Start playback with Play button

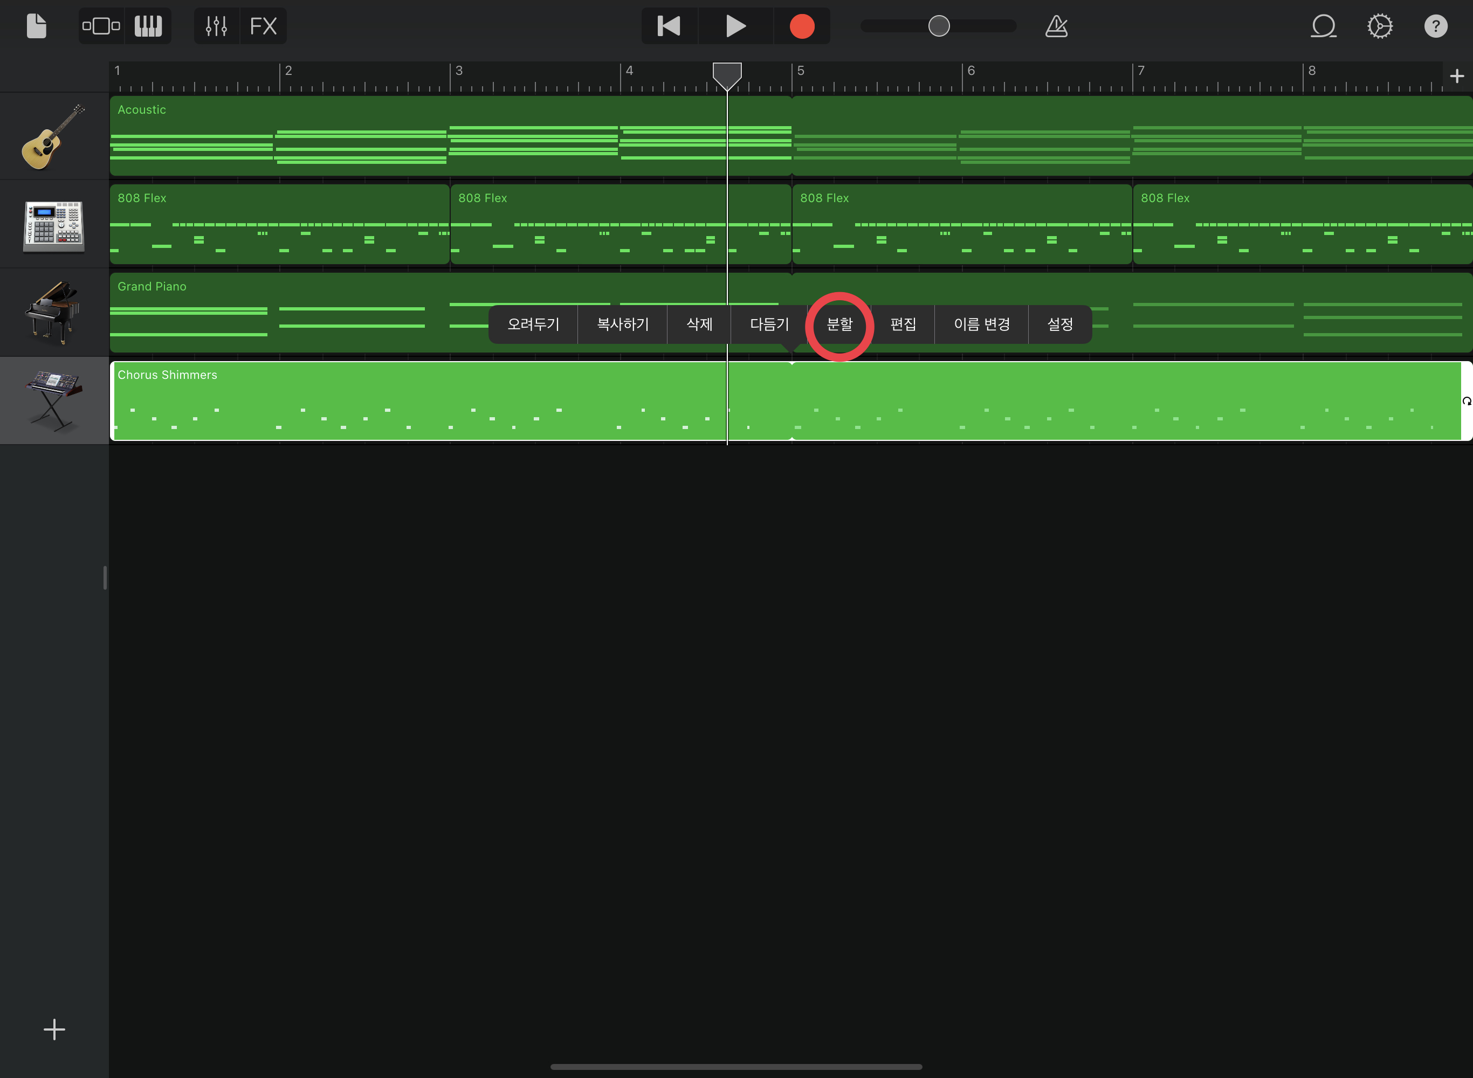click(735, 26)
